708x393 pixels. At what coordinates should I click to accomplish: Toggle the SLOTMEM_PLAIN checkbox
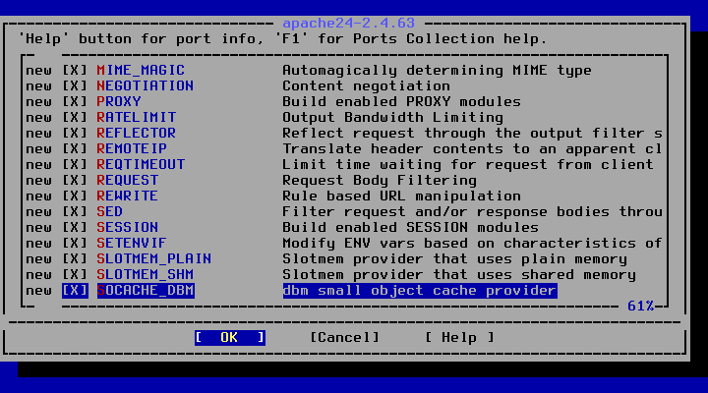(75, 259)
